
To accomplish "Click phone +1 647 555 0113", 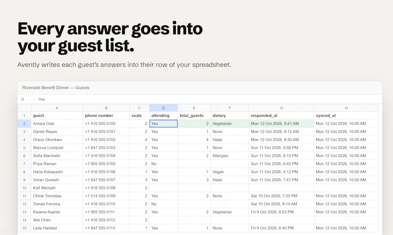I will pos(106,228).
